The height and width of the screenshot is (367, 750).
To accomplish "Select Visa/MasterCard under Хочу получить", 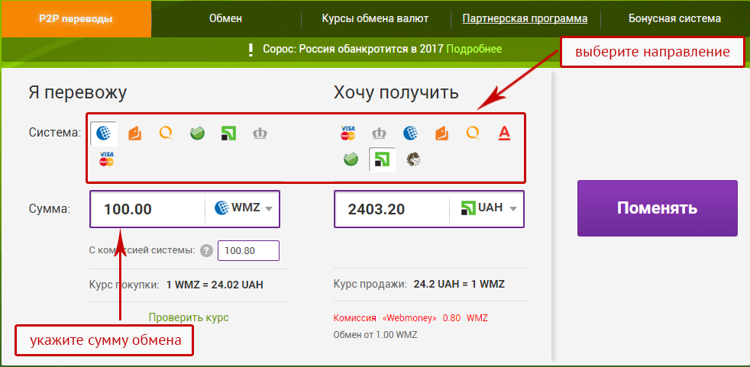I will (x=348, y=134).
